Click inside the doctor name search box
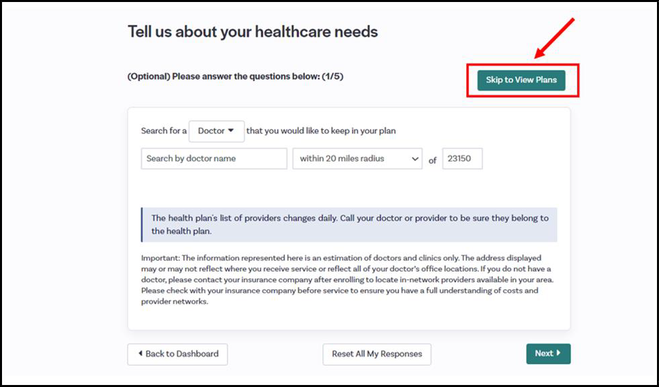The height and width of the screenshot is (387, 659). pos(214,158)
